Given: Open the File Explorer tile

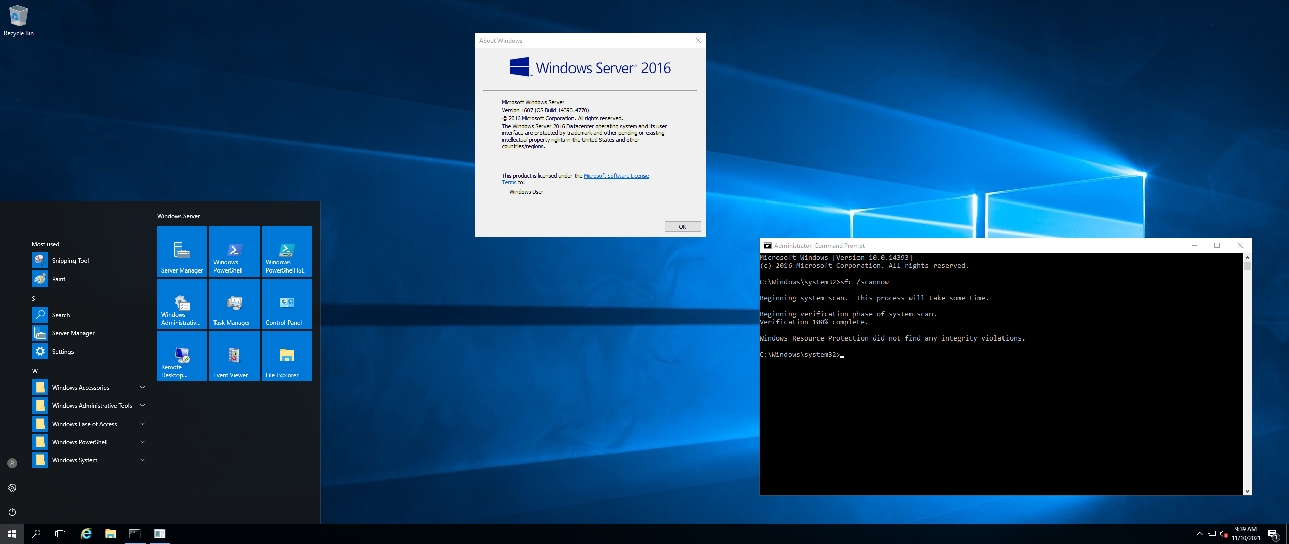Looking at the screenshot, I should coord(287,356).
